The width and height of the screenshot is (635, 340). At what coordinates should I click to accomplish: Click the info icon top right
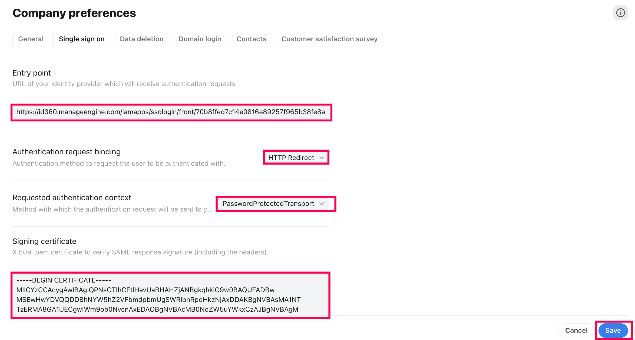620,13
